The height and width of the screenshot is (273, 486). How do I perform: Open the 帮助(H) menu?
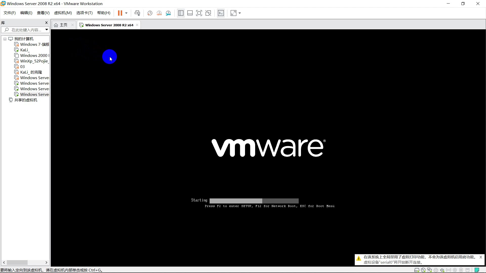point(104,13)
